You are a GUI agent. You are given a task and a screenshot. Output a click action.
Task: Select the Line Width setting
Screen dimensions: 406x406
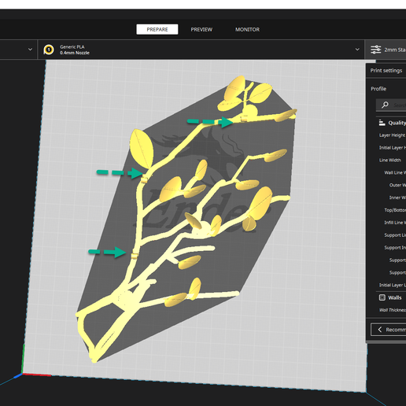[390, 160]
